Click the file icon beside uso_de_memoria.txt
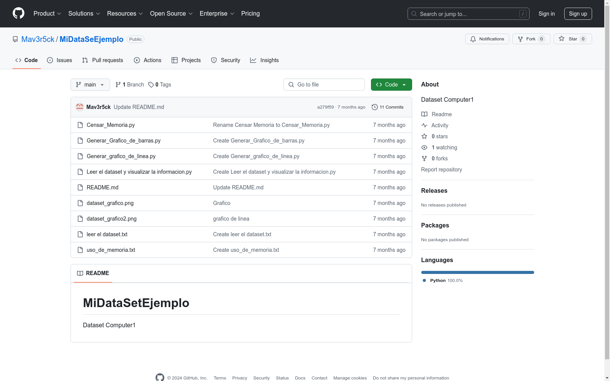 click(80, 250)
